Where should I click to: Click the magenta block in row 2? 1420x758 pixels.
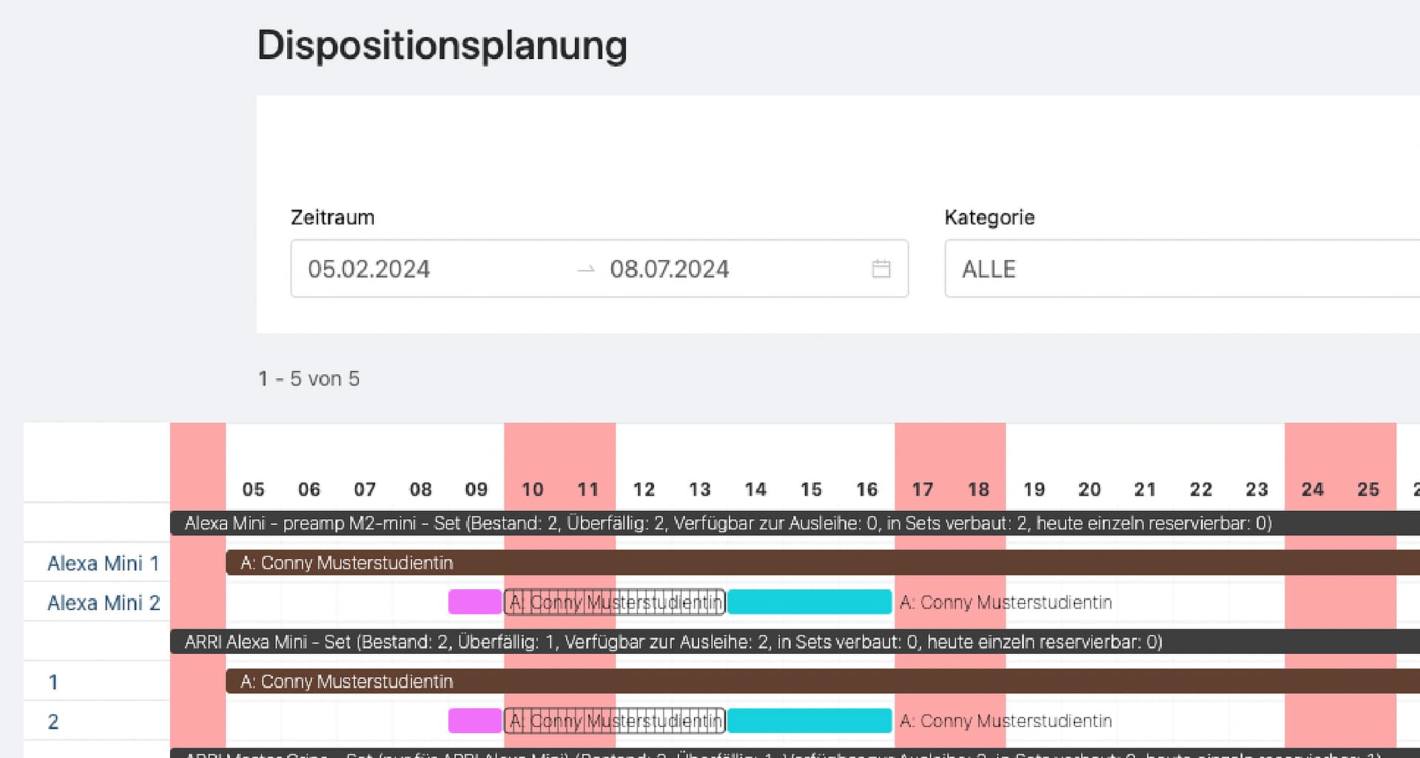474,720
